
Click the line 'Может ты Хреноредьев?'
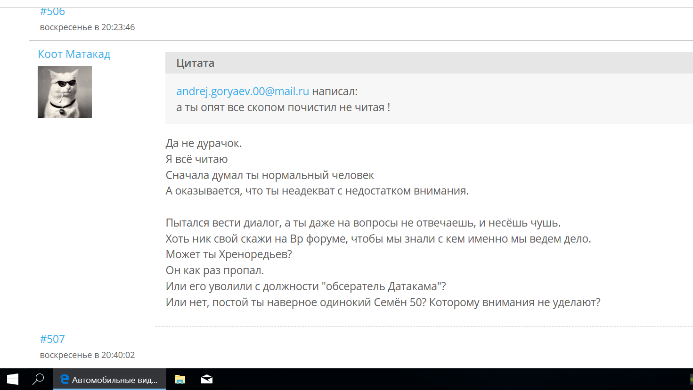[229, 255]
